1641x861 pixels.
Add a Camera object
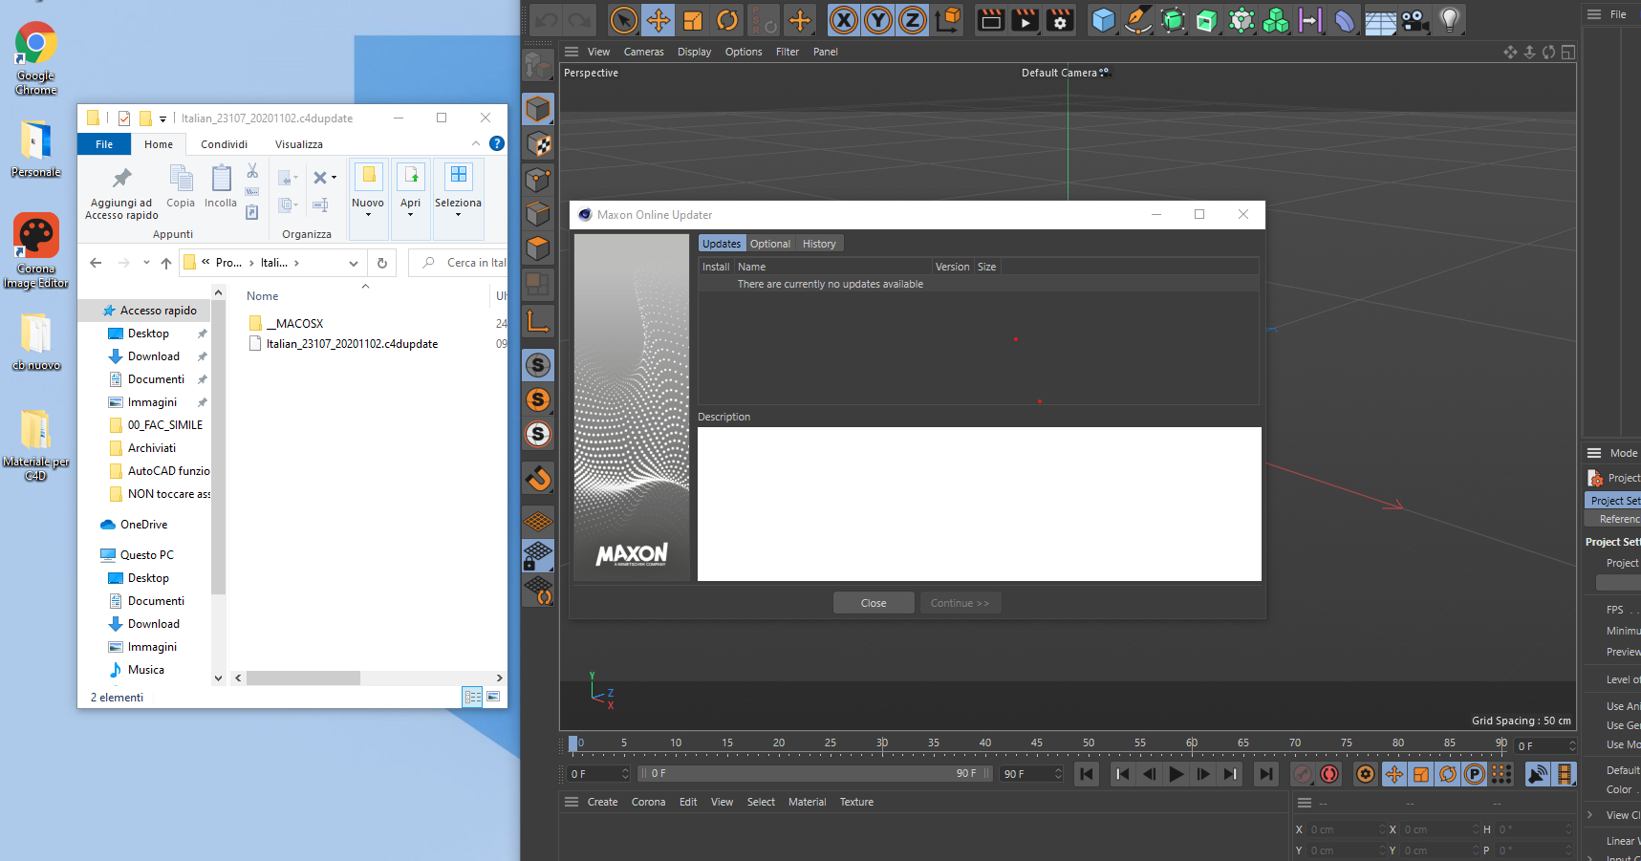1415,20
